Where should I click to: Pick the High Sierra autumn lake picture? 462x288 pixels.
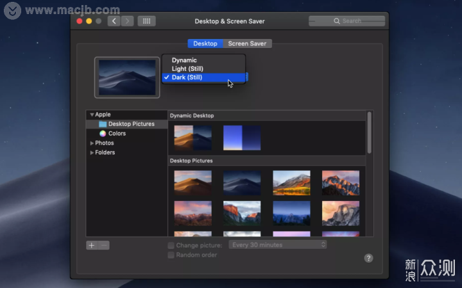pos(291,183)
